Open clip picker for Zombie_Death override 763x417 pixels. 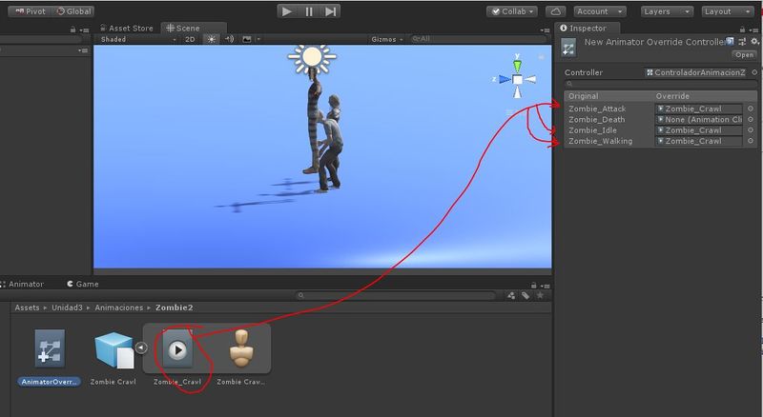pos(751,120)
